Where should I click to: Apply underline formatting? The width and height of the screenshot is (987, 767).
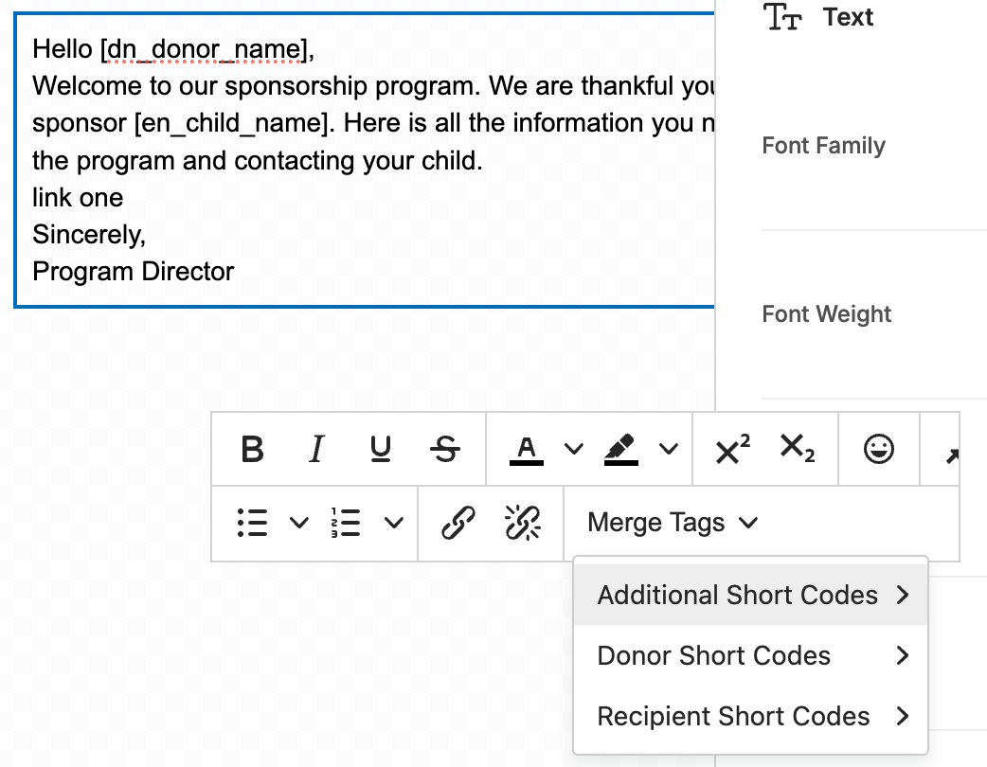380,449
